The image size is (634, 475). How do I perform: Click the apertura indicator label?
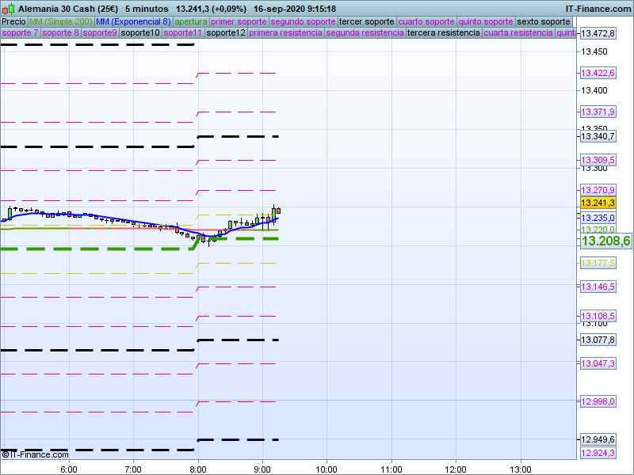(x=191, y=21)
